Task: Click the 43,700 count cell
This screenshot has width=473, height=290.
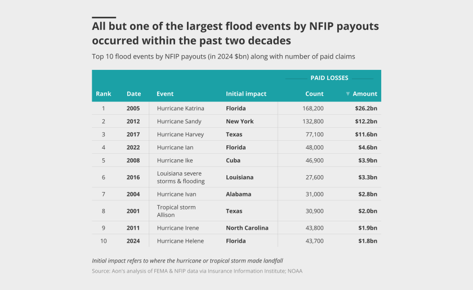Action: click(x=314, y=241)
